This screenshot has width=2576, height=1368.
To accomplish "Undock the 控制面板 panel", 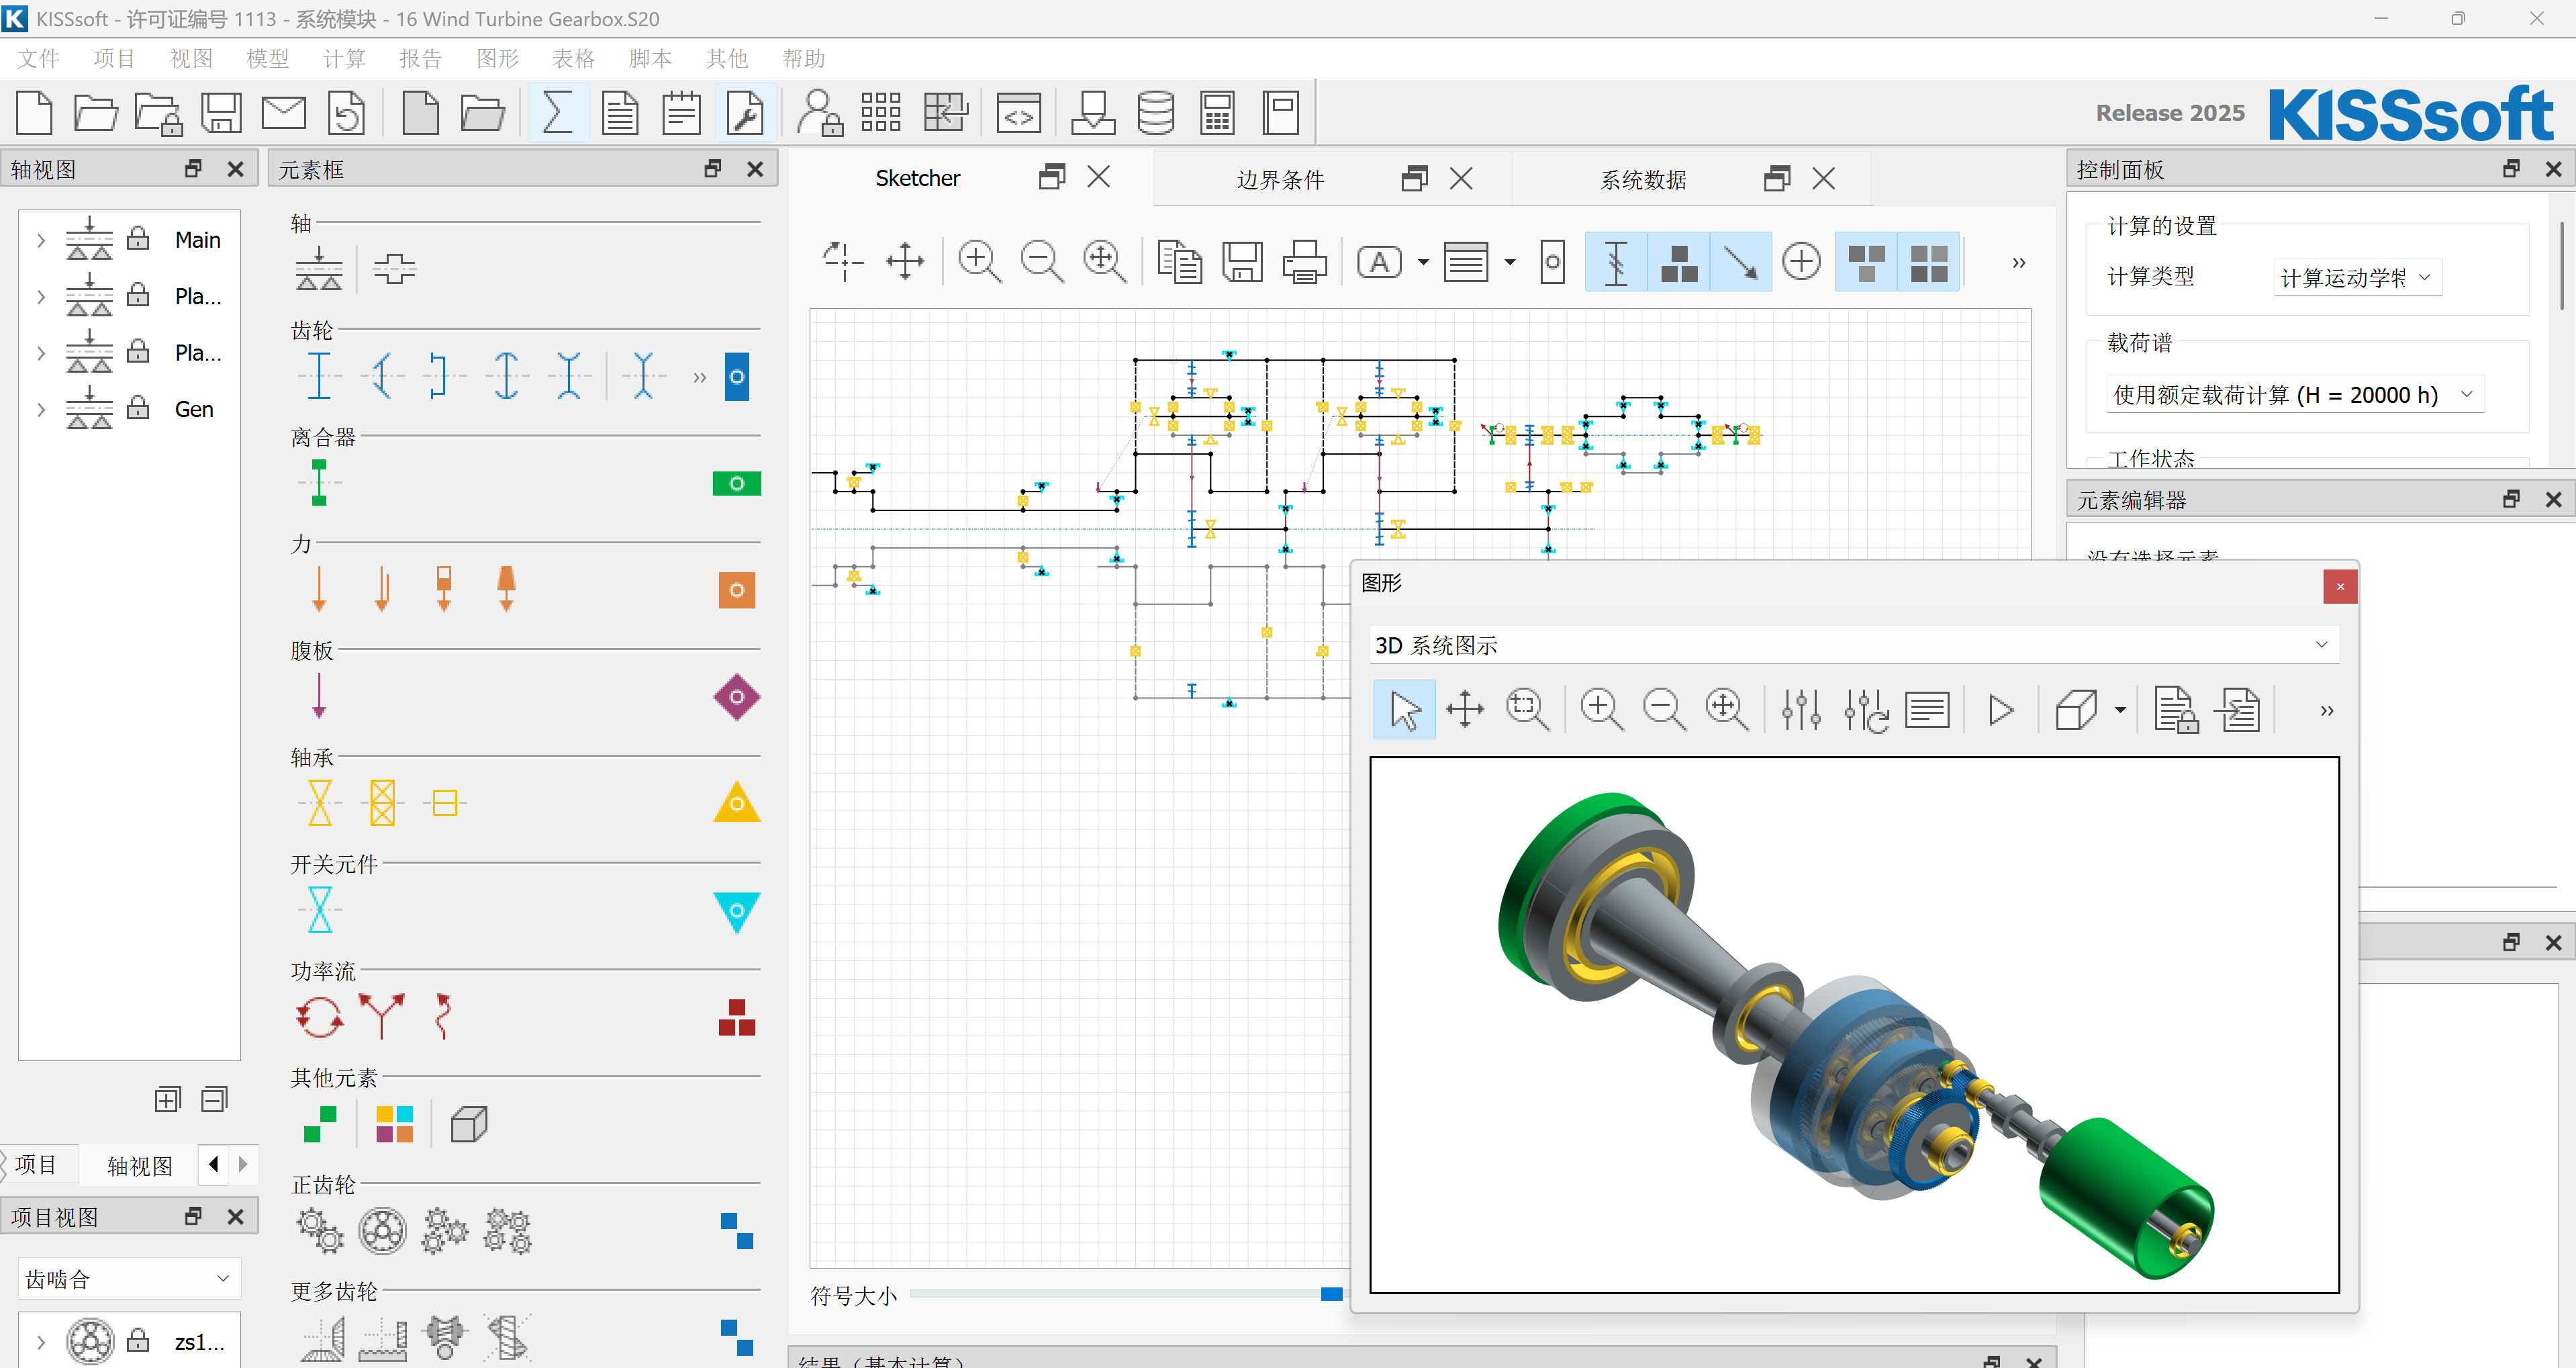I will coord(2510,169).
